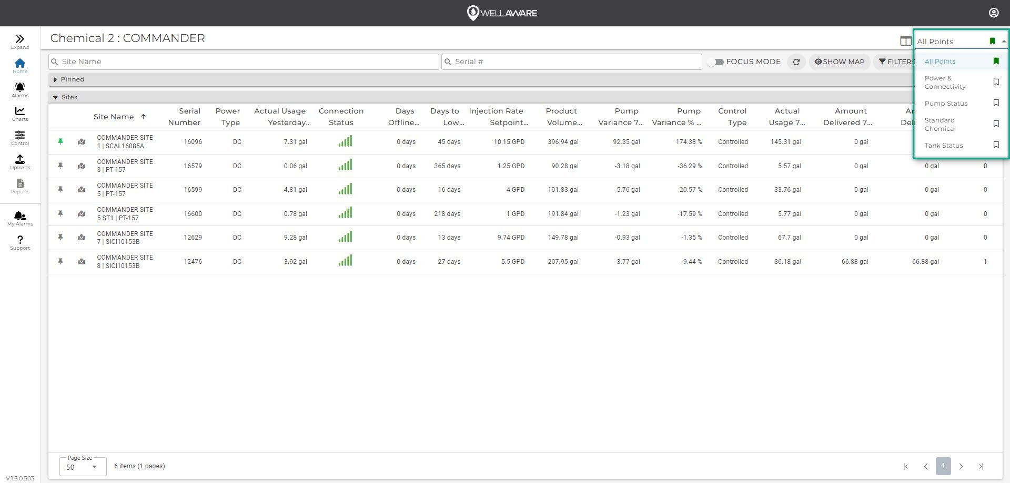Pin the COMMANDER SITE 5 | PT-157 row
1010x483 pixels.
tap(60, 189)
